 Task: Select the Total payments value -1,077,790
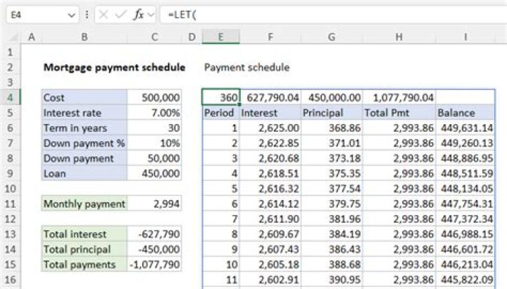(154, 264)
